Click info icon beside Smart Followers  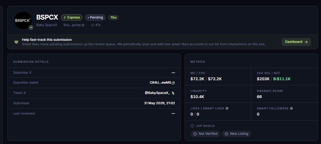tap(291, 108)
